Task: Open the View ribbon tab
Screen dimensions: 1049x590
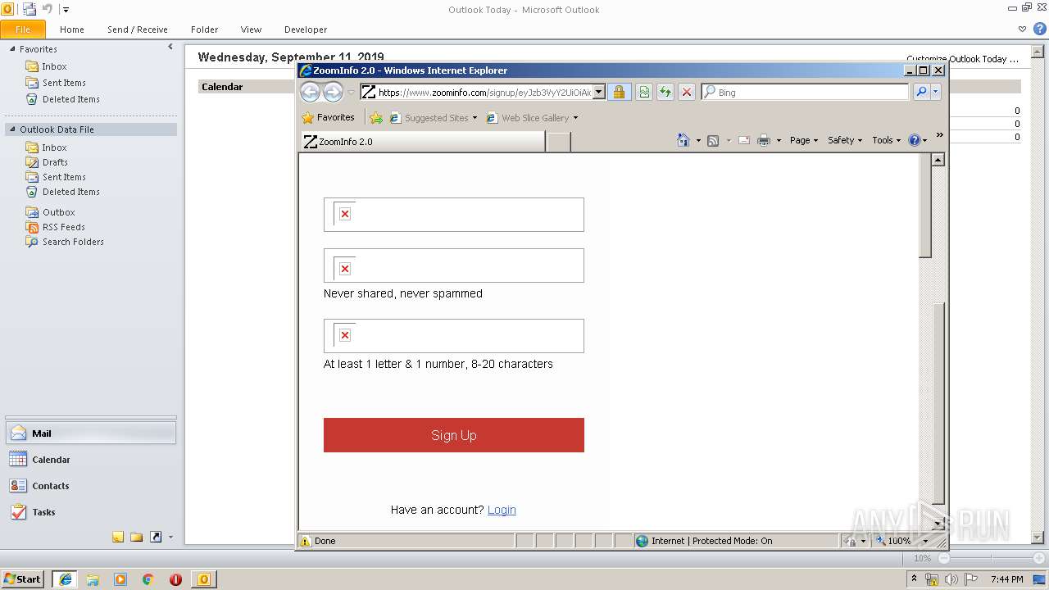Action: click(x=251, y=29)
